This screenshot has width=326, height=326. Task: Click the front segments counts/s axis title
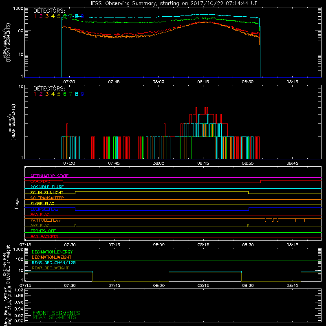6,43
